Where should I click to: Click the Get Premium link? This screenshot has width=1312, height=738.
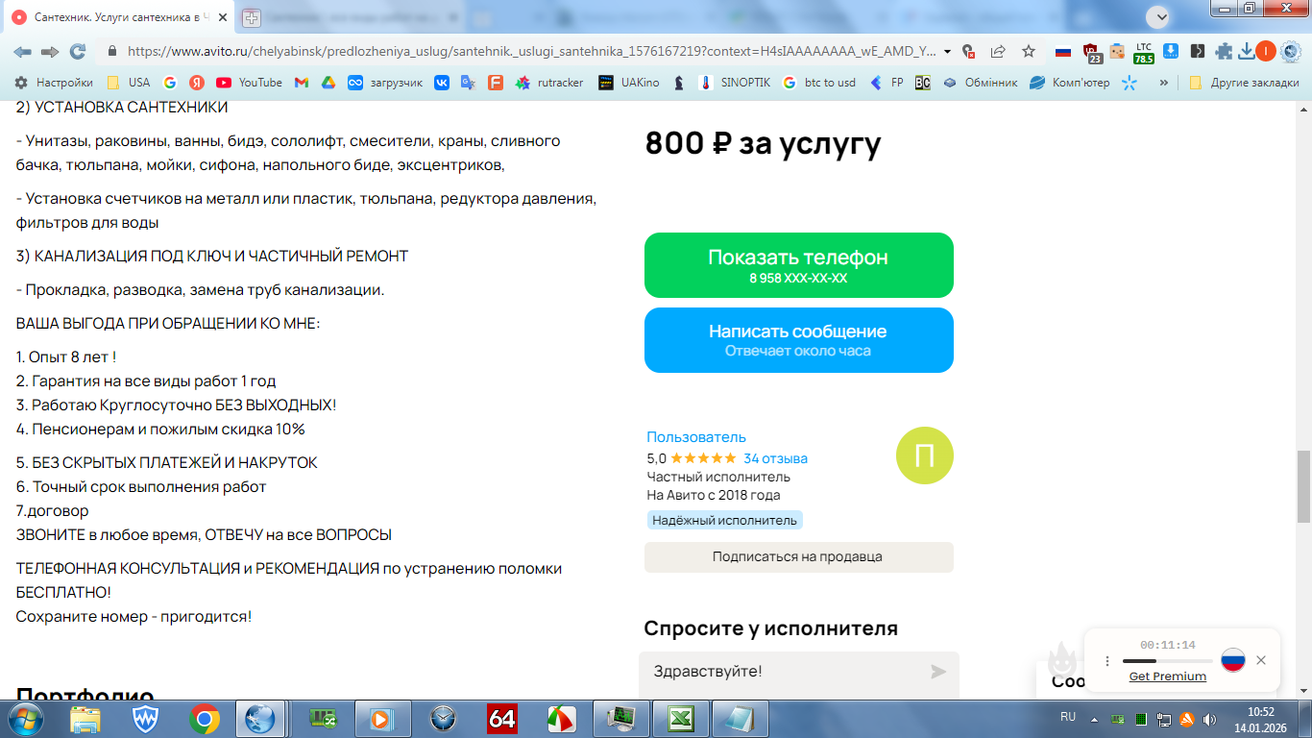pos(1167,676)
